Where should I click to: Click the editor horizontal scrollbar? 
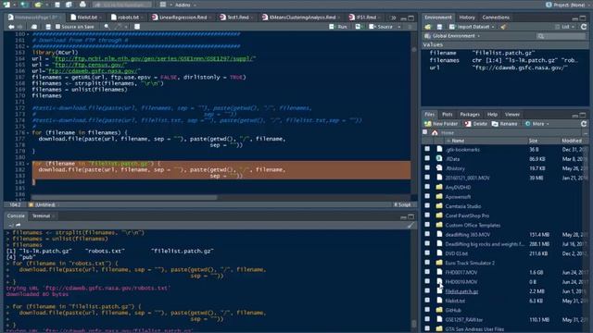coord(123,197)
